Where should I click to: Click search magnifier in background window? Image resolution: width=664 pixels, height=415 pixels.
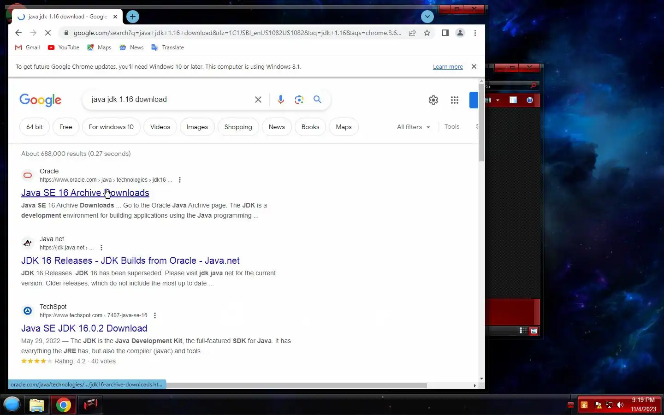(x=534, y=85)
